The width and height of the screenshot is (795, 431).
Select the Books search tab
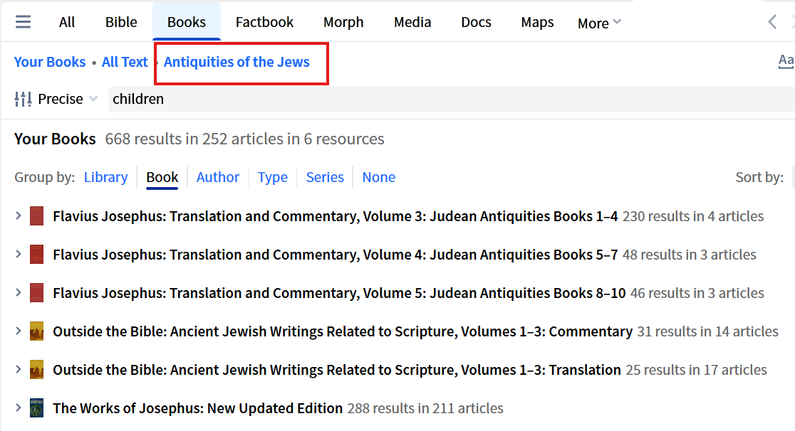point(187,22)
